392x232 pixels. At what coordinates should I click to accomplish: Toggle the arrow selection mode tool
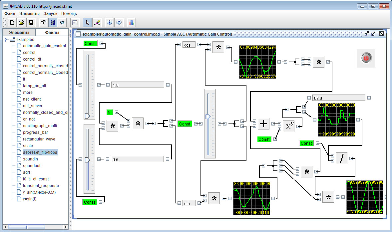coord(88,23)
